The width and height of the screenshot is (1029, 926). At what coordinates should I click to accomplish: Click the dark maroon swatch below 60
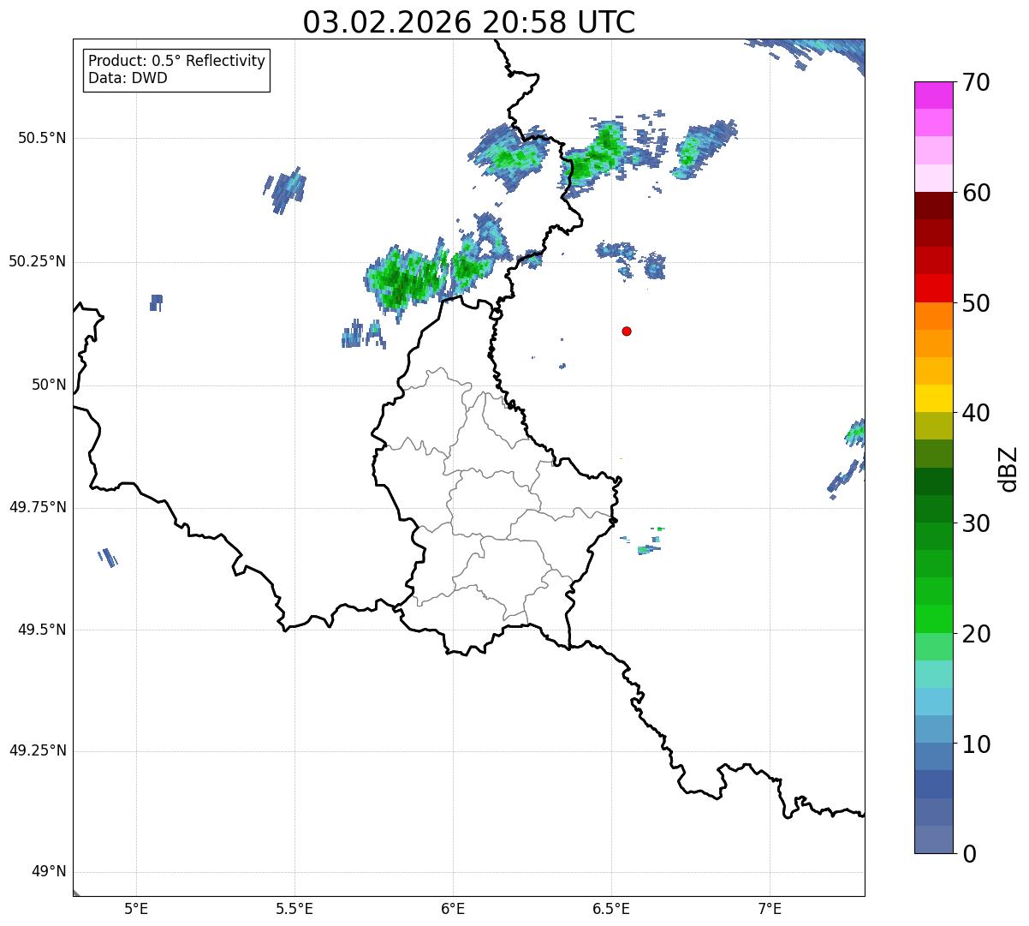point(934,206)
